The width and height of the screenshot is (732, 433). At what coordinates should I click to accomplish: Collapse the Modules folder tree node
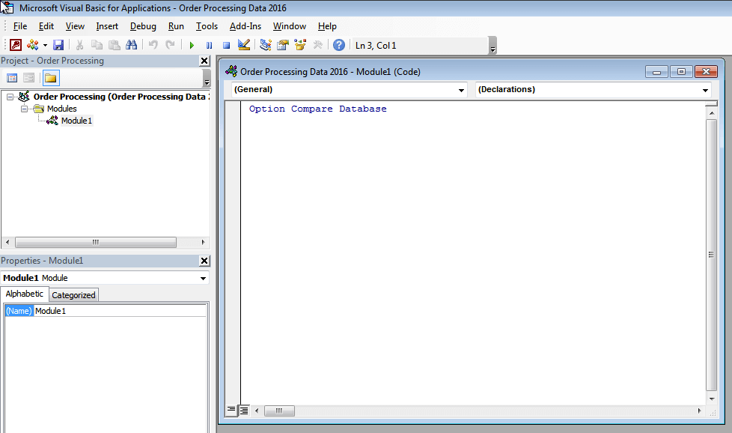25,109
